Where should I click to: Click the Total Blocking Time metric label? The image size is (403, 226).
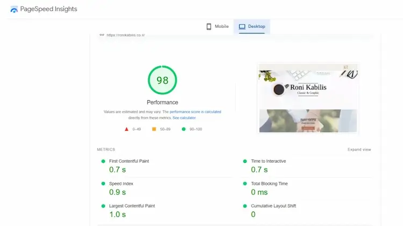click(269, 184)
